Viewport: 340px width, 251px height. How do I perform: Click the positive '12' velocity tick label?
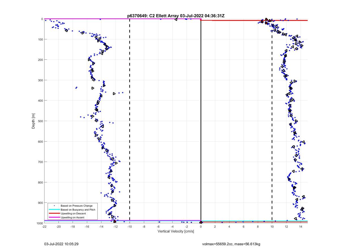coord(286,227)
